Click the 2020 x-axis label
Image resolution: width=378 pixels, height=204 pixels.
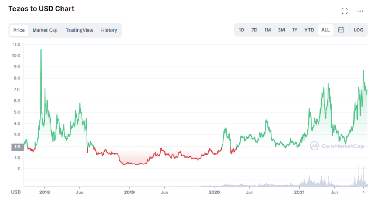[214, 192]
